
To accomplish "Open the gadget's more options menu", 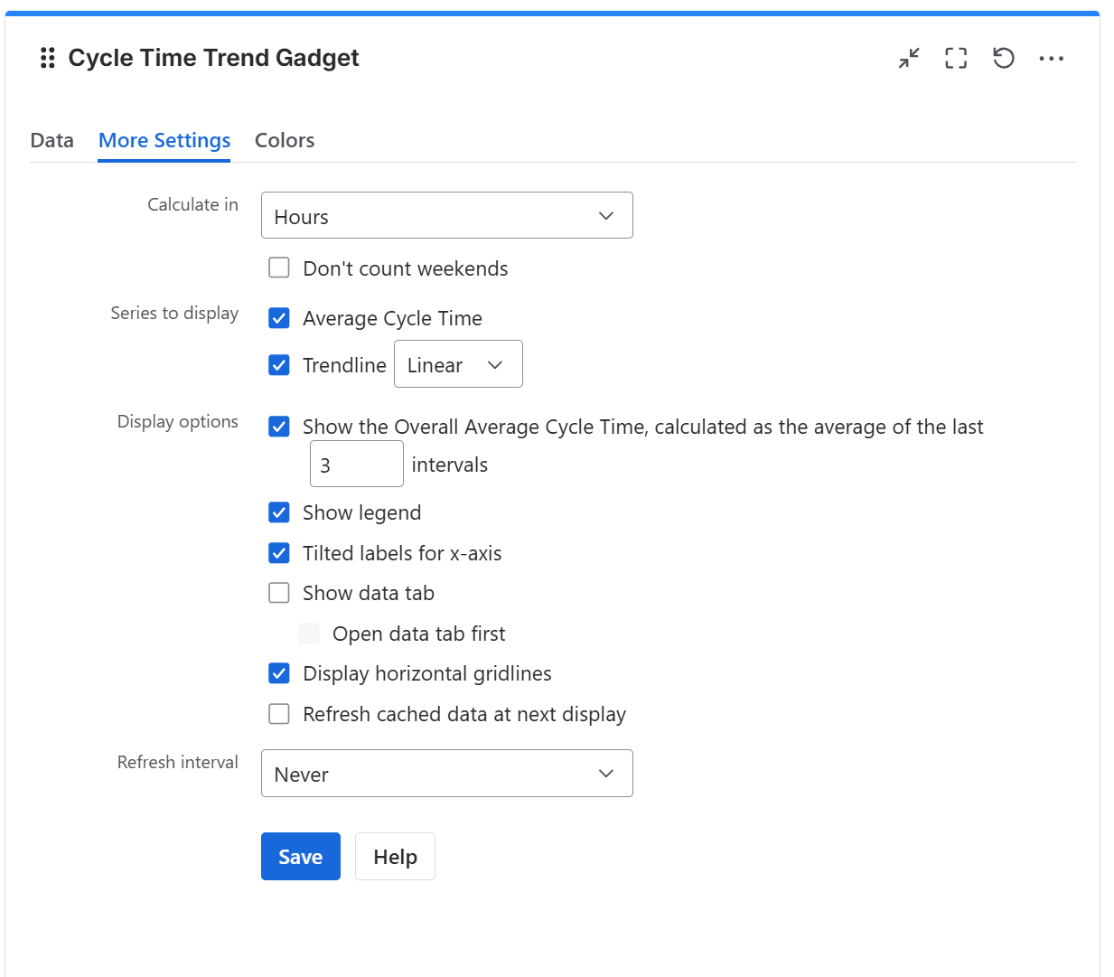I will (1051, 58).
